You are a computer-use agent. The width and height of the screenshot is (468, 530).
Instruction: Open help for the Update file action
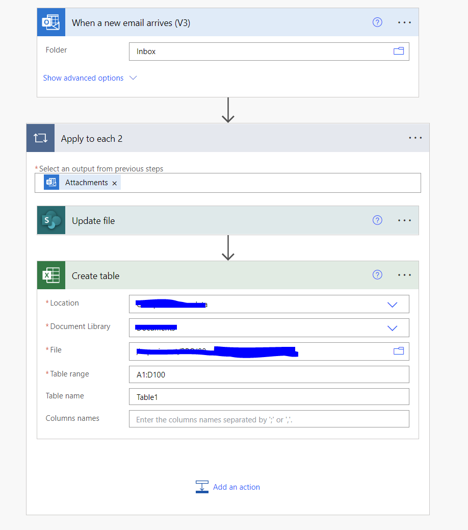coord(377,220)
